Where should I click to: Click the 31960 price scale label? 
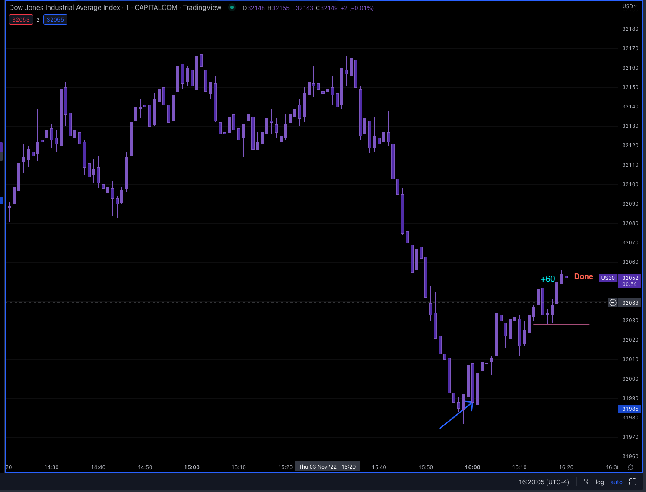point(630,457)
